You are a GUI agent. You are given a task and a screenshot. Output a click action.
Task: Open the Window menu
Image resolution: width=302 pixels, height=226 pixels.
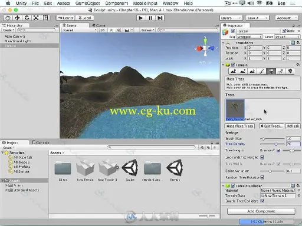pyautogui.click(x=170, y=4)
